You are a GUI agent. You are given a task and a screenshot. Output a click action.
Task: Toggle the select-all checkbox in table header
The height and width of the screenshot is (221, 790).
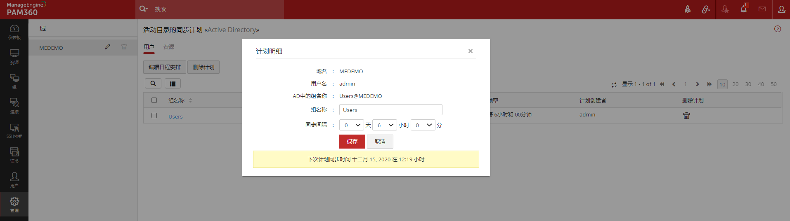click(154, 100)
